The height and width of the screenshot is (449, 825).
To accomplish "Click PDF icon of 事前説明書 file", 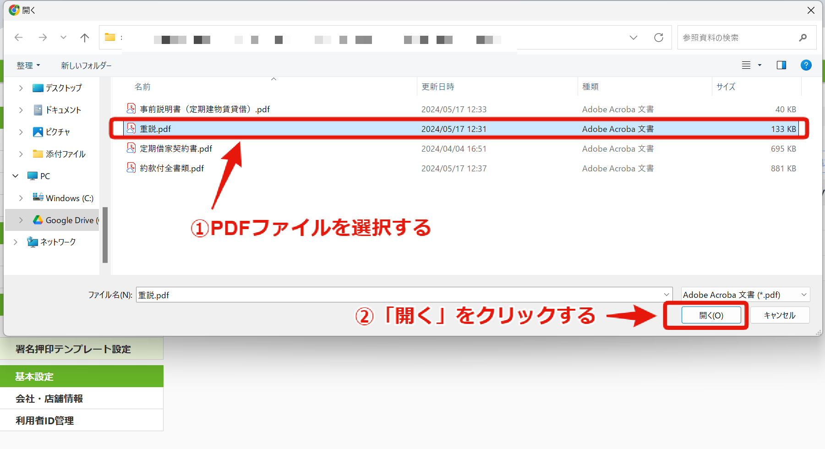I will pyautogui.click(x=131, y=109).
